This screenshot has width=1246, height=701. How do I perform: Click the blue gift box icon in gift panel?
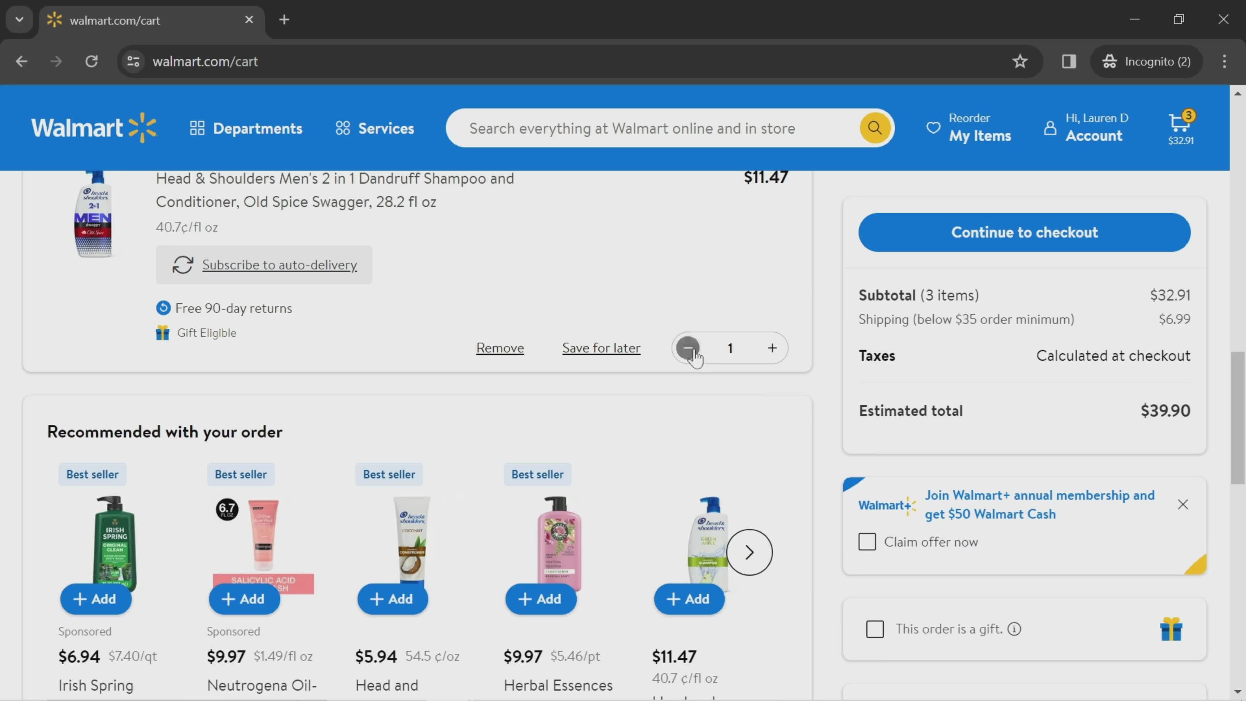[x=1171, y=629]
